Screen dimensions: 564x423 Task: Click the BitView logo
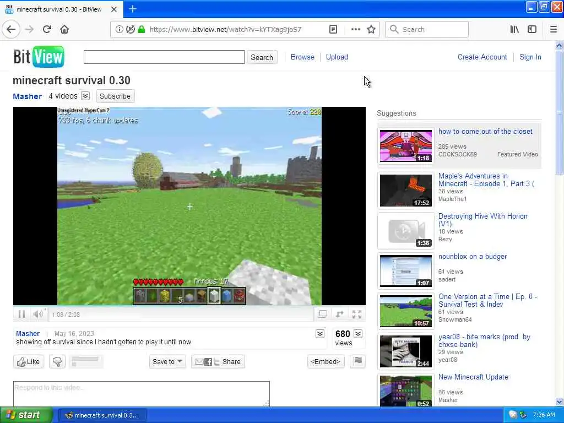click(39, 57)
